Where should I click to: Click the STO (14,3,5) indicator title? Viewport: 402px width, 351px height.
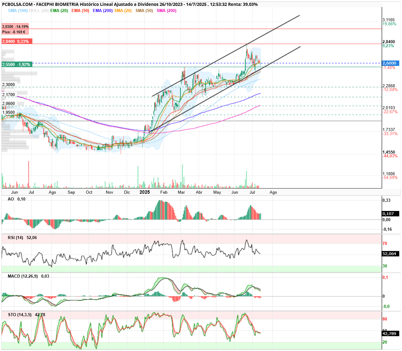tap(19, 315)
